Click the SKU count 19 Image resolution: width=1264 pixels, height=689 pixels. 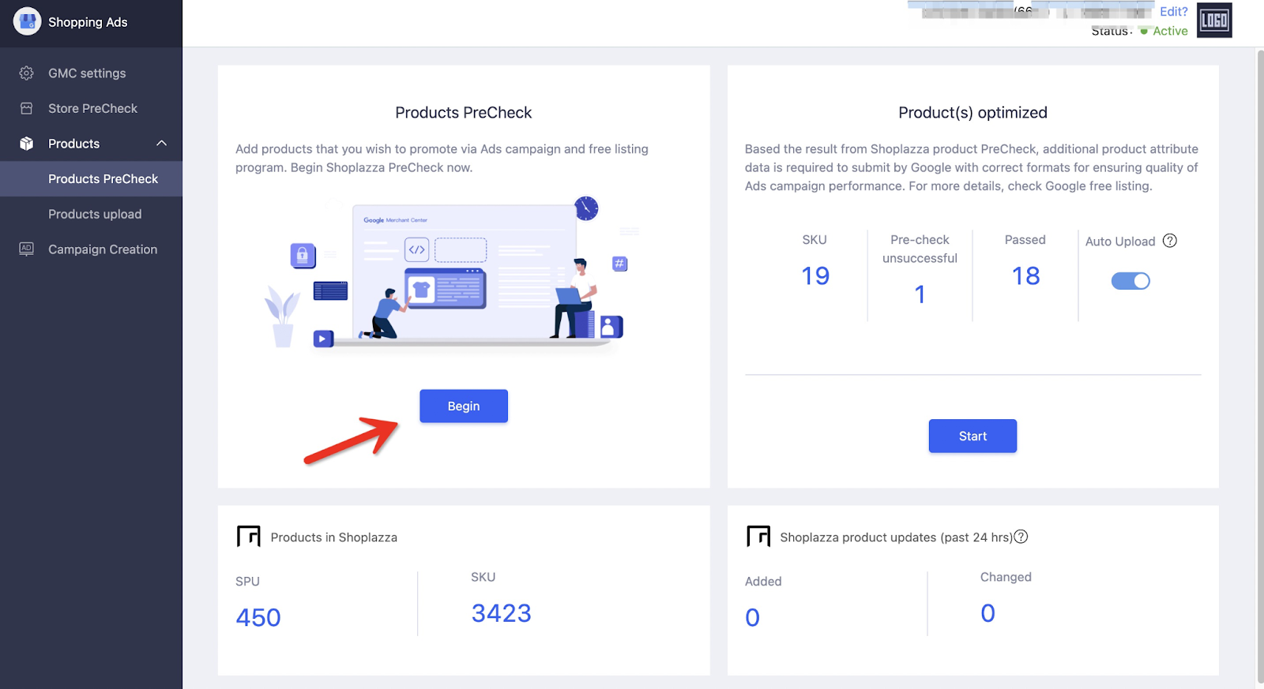[x=815, y=275]
